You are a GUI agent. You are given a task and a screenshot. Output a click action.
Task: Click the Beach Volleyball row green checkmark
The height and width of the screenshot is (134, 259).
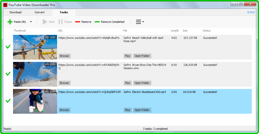coord(8,47)
